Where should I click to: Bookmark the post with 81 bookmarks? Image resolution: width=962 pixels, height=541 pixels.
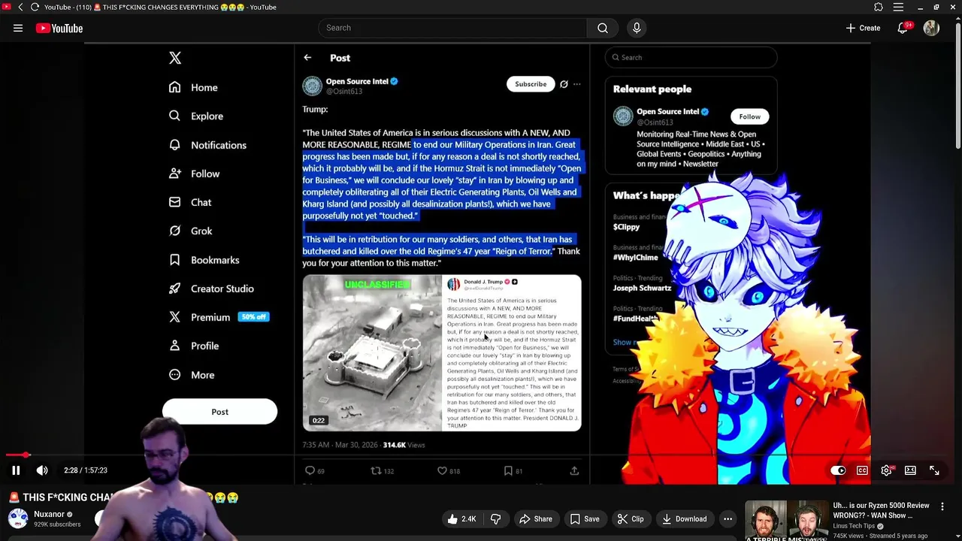(x=513, y=471)
